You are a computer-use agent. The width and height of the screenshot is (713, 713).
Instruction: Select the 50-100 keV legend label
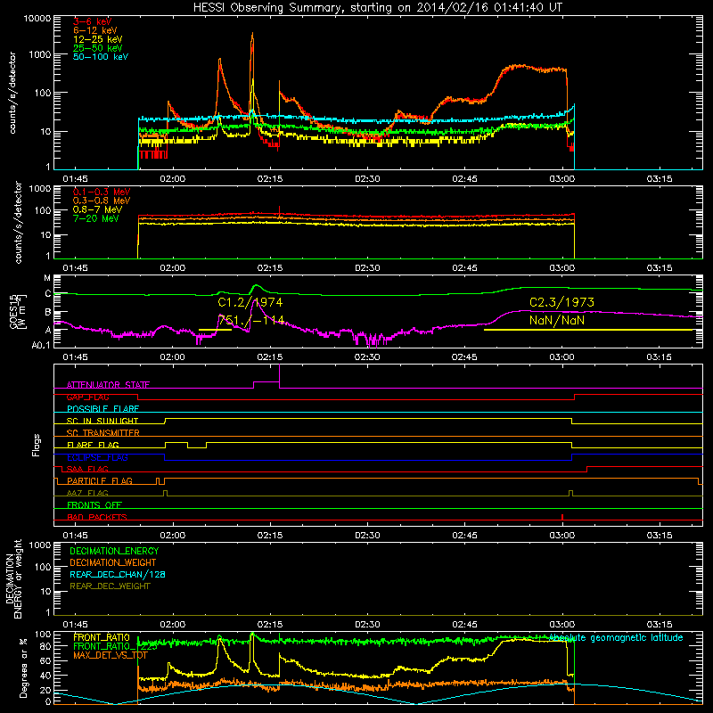click(101, 57)
